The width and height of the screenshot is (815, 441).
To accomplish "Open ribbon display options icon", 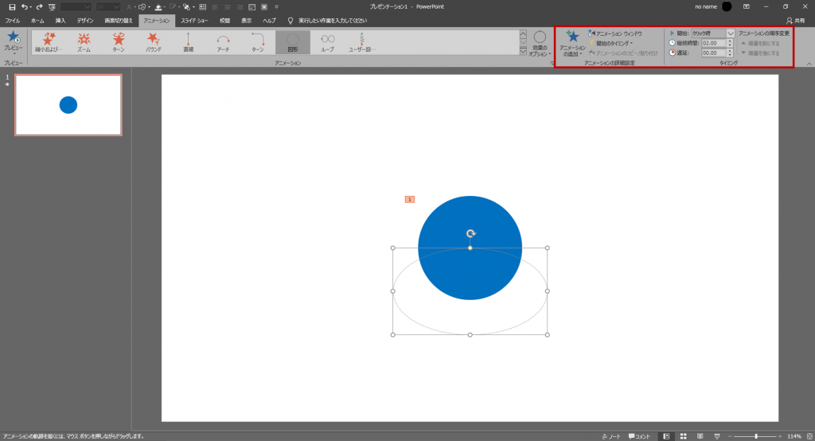I will click(x=747, y=6).
